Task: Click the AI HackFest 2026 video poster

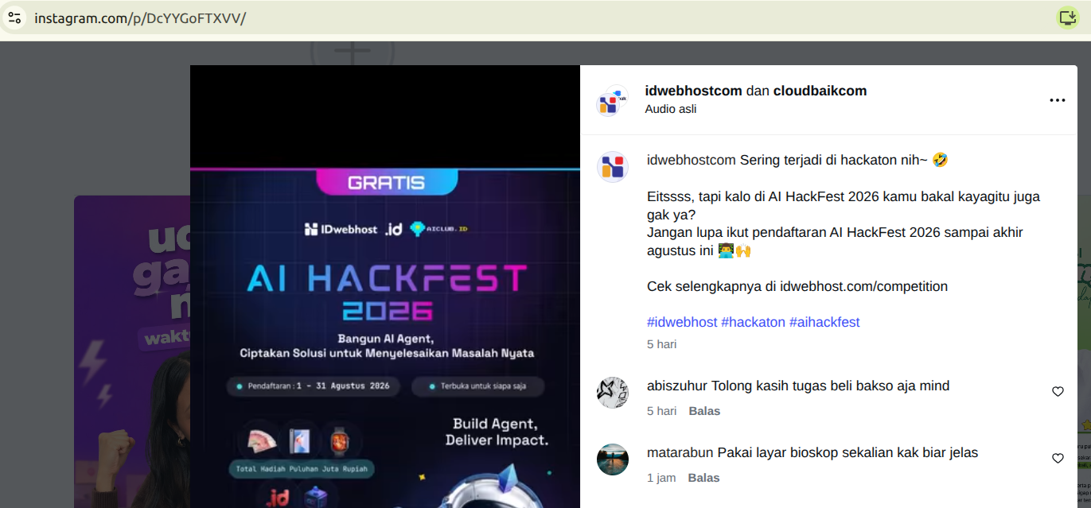Action: (x=385, y=286)
